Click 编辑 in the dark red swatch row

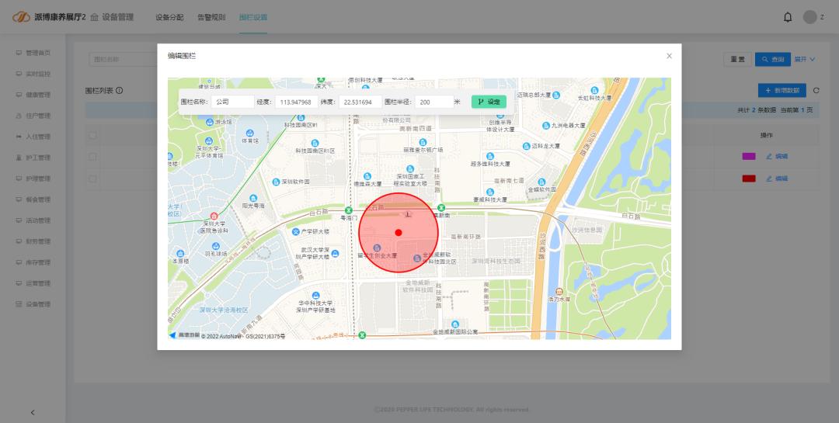pyautogui.click(x=777, y=178)
